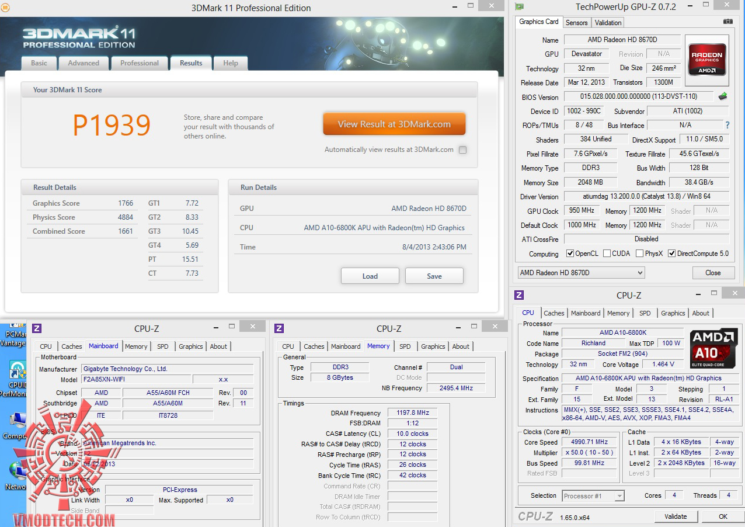The image size is (745, 527).
Task: Click the 3DMark 11 title bar app icon
Action: [x=5, y=8]
